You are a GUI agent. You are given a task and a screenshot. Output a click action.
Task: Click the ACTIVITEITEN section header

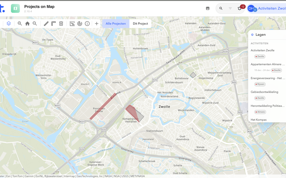(259, 44)
